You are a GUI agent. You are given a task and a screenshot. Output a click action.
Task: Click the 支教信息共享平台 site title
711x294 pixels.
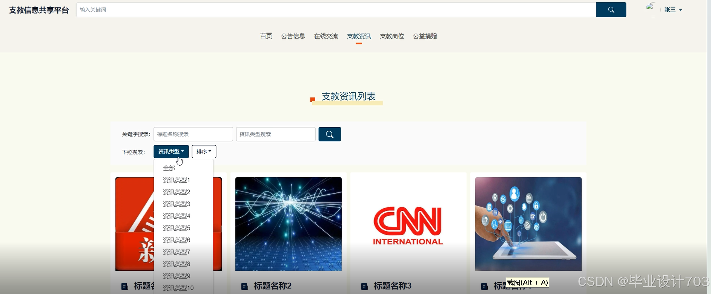click(39, 10)
